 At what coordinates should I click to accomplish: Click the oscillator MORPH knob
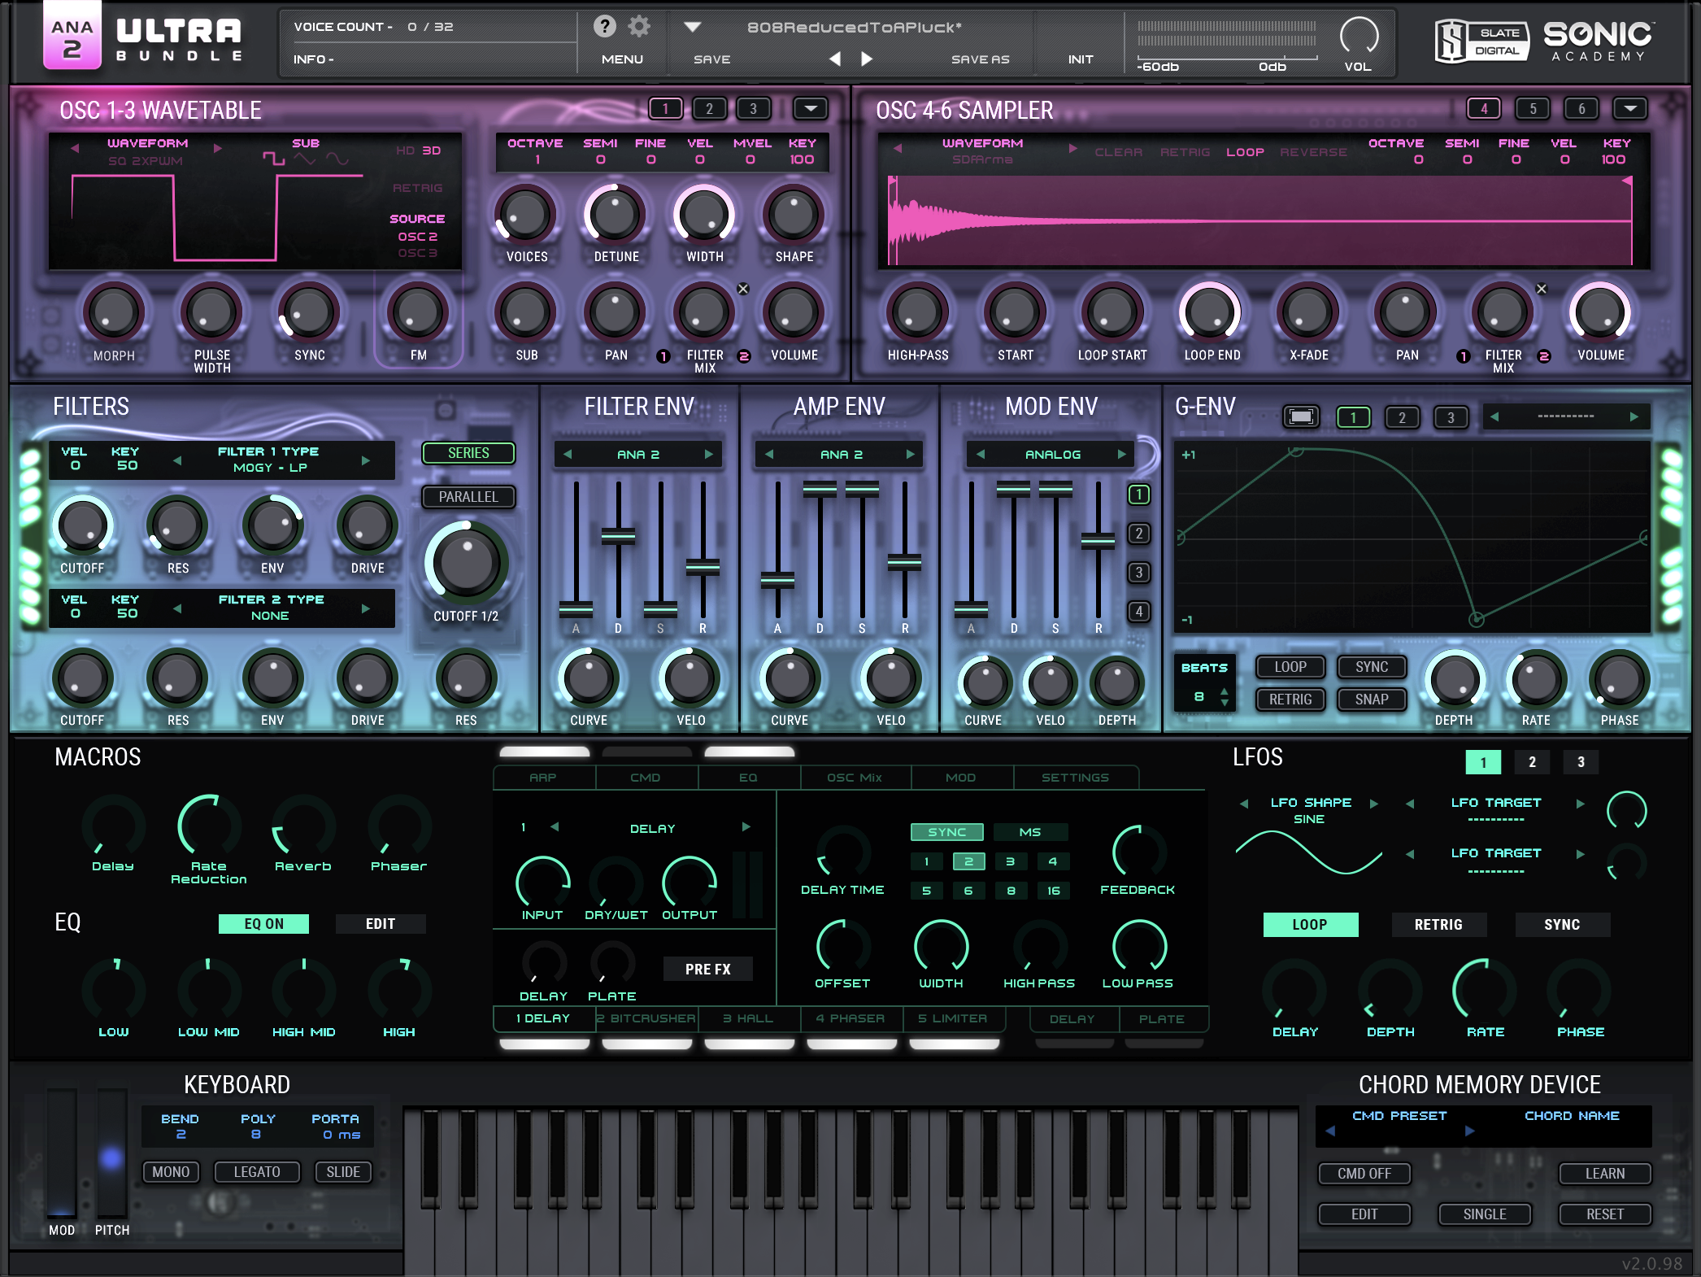(x=113, y=313)
